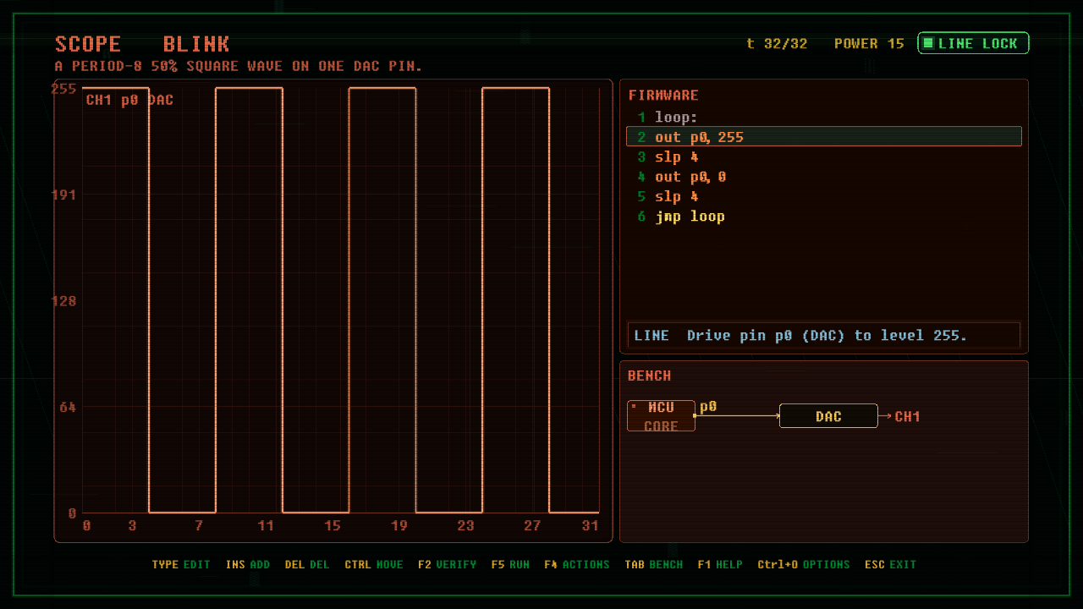This screenshot has height=609, width=1083.
Task: Click the F2 VERIFY shortcut
Action: pos(447,564)
